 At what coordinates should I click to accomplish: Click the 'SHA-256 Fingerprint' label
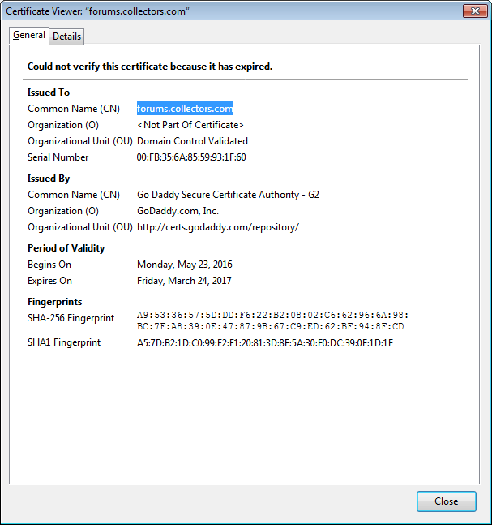click(71, 318)
